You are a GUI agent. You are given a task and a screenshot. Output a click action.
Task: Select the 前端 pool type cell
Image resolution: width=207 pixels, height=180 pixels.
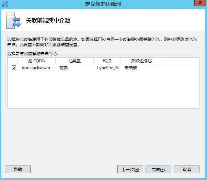pyautogui.click(x=64, y=68)
